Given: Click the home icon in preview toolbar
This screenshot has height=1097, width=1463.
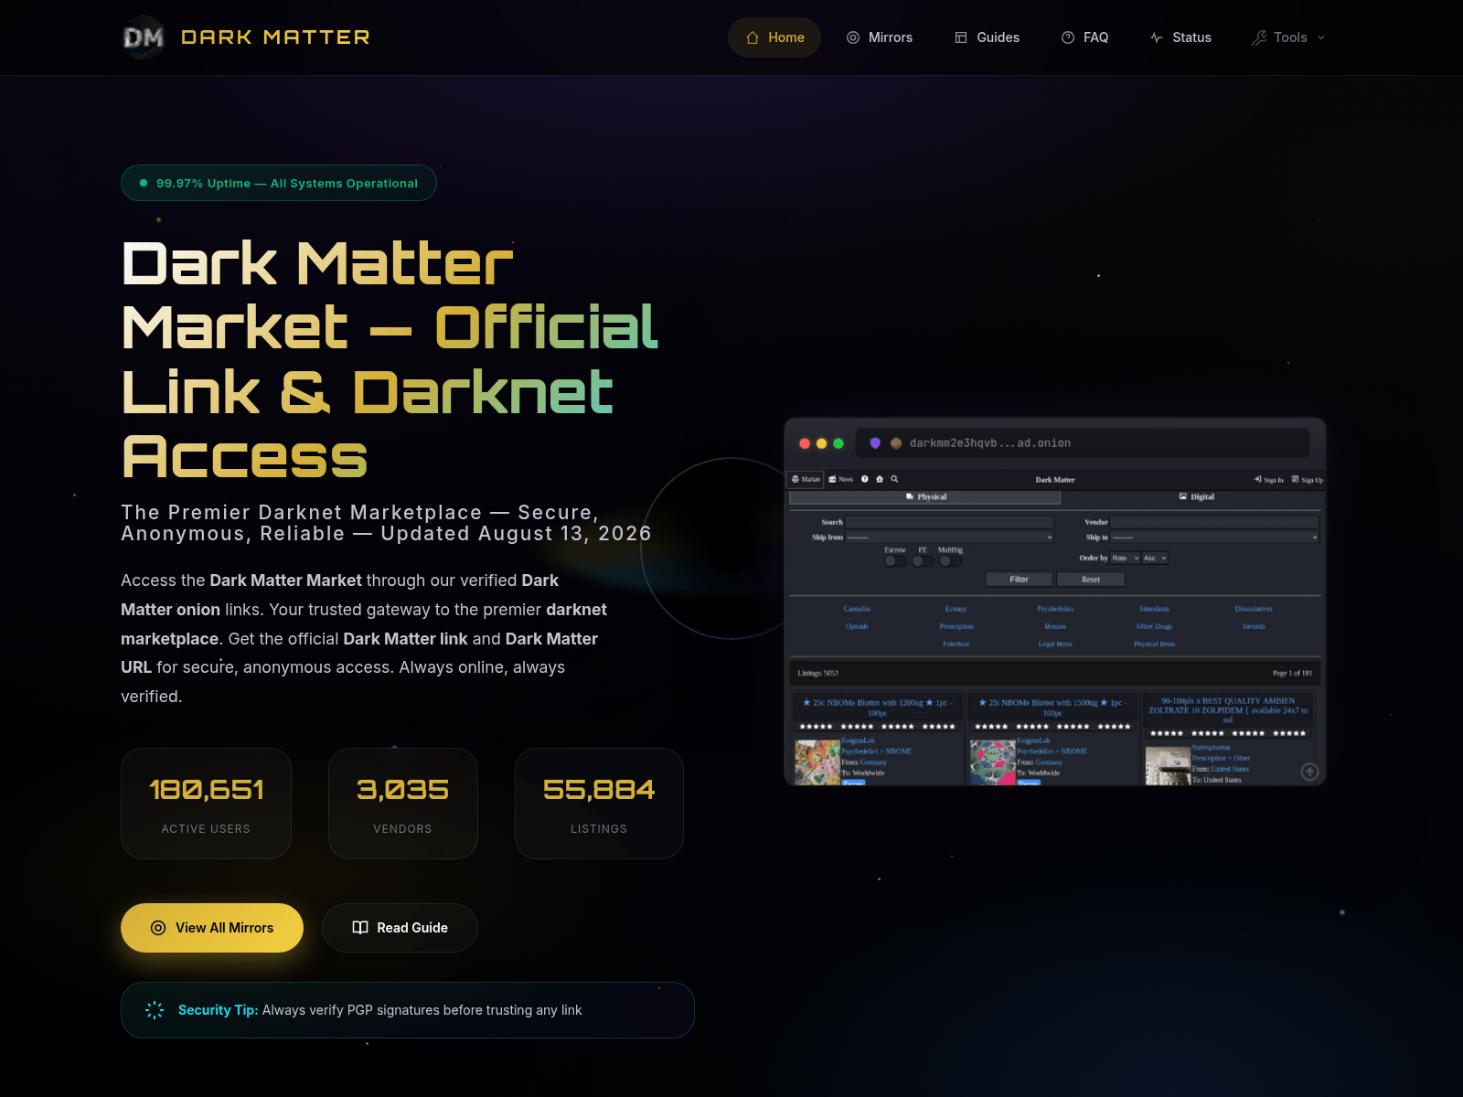Looking at the screenshot, I should tap(880, 479).
